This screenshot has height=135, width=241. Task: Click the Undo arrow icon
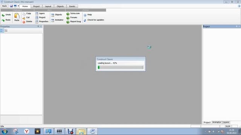coord(3,15)
